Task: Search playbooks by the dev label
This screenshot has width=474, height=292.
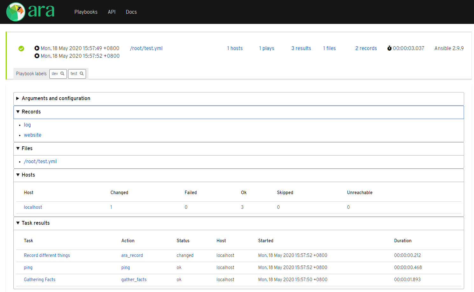Action: (58, 74)
